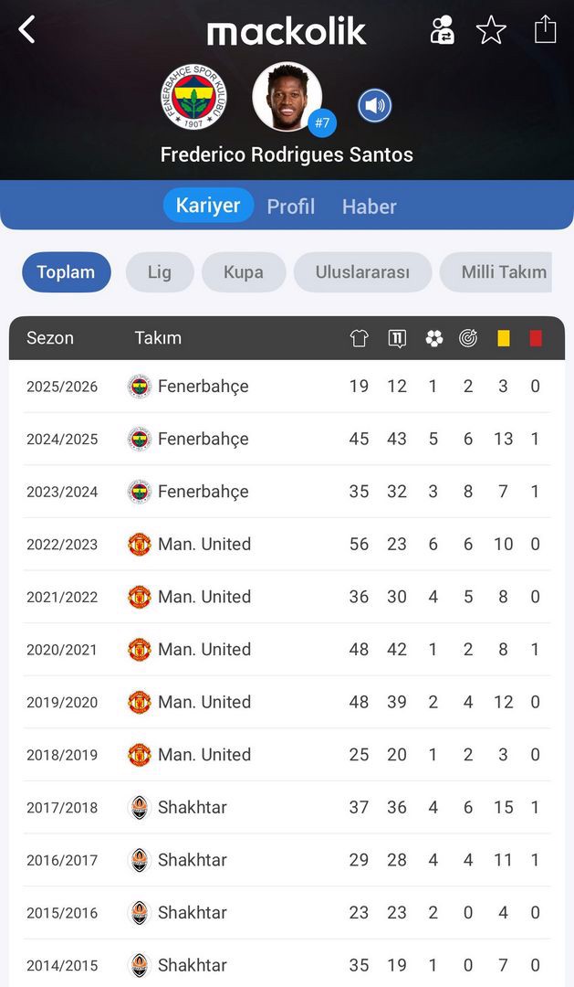This screenshot has height=987, width=574.
Task: Tap the starting eleven column icon
Action: (397, 338)
